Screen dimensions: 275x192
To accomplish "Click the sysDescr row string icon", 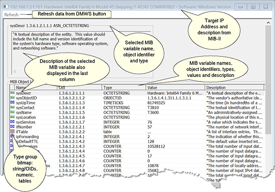I will click(12, 93).
